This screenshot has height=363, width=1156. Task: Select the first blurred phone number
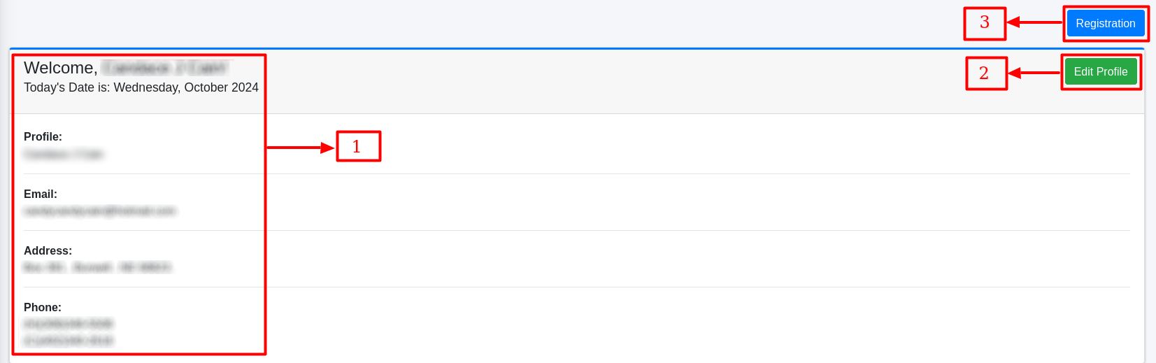click(x=68, y=323)
